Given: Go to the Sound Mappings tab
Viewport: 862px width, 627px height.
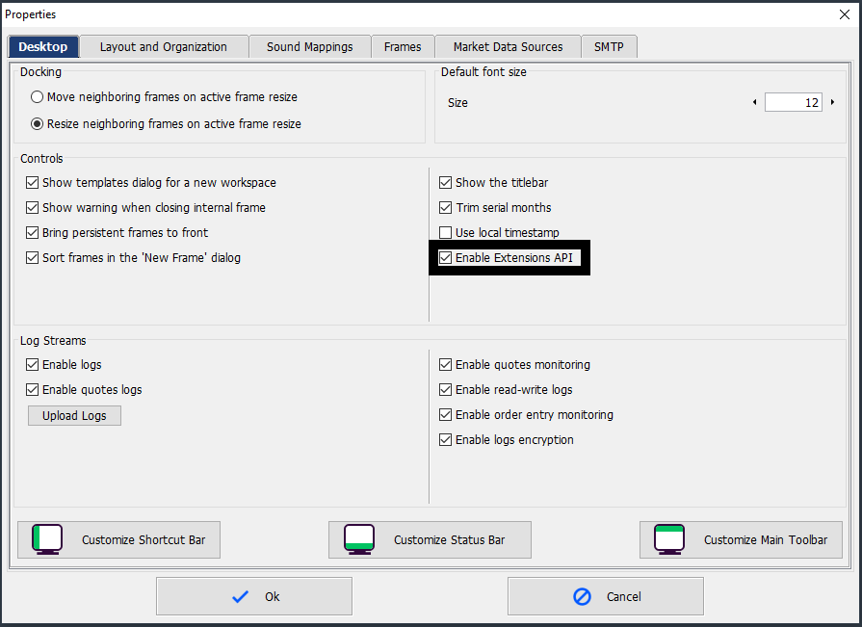Looking at the screenshot, I should point(309,46).
